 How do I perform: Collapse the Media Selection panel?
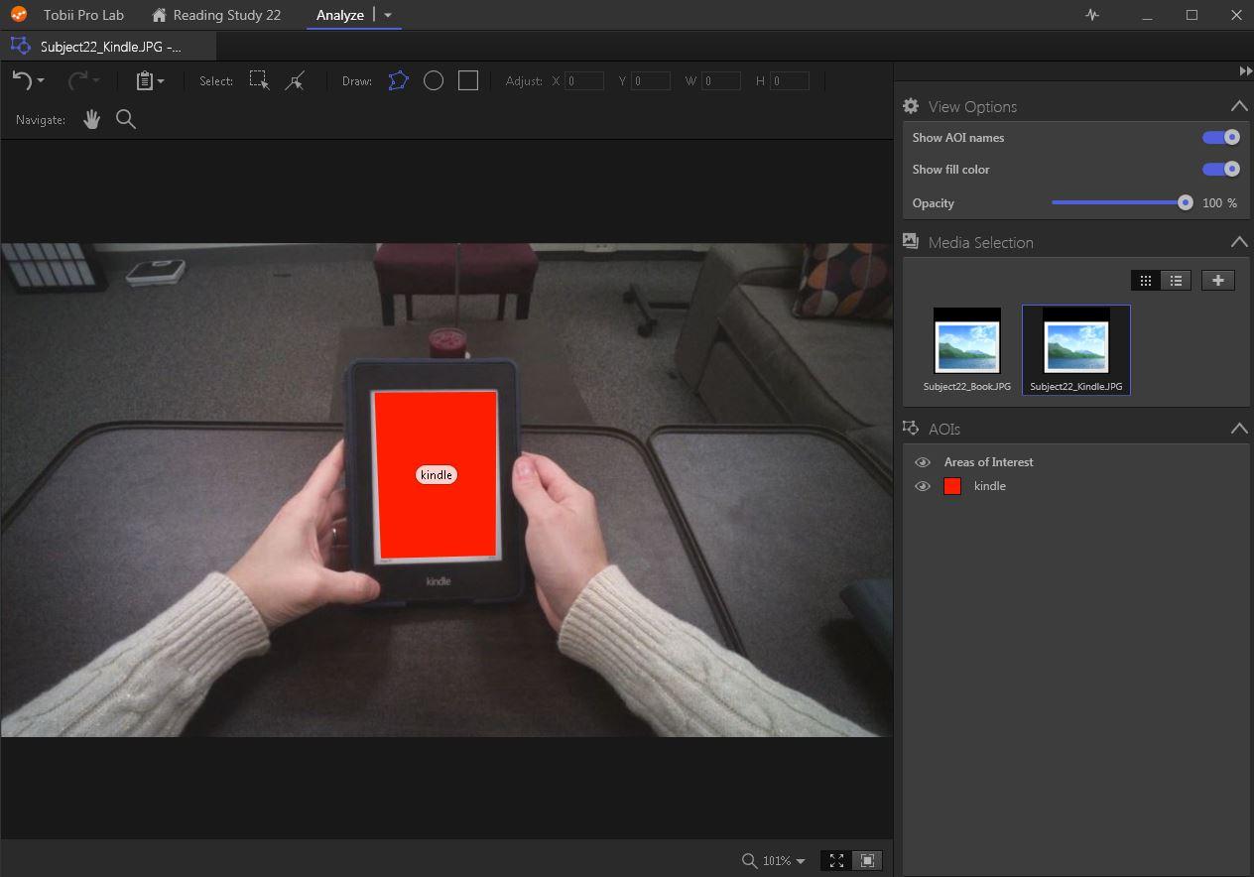[1238, 242]
